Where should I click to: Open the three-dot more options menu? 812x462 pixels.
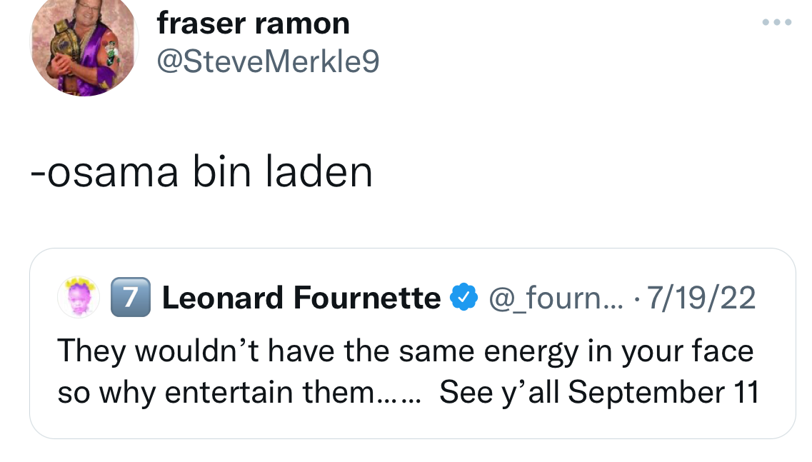(x=776, y=23)
